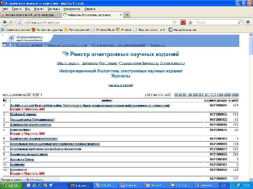Viewport: 253px width, 189px height.
Task: Open the Справка menu
Action: 90,9
